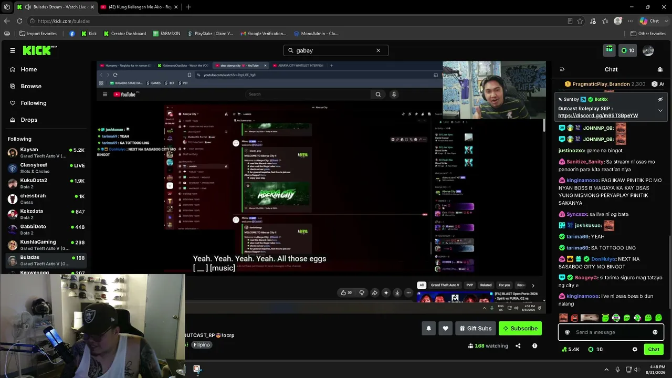Open the user profile avatar menu

(648, 50)
